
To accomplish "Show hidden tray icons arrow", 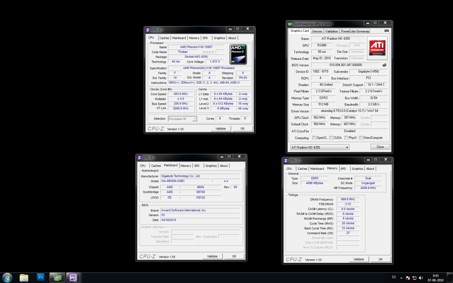I will coord(402,278).
